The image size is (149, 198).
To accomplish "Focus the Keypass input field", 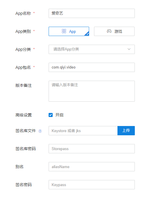I will (92, 185).
